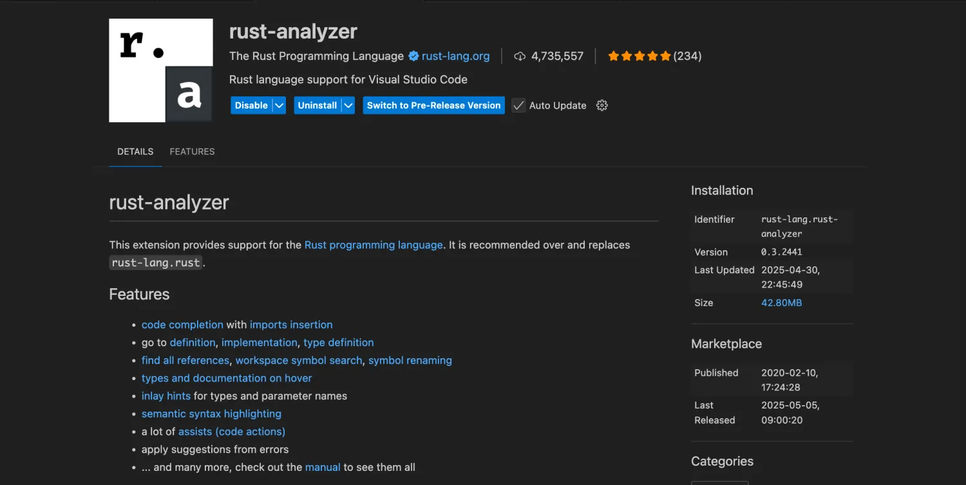Follow the assists (code actions) link
This screenshot has height=485, width=966.
tap(232, 432)
